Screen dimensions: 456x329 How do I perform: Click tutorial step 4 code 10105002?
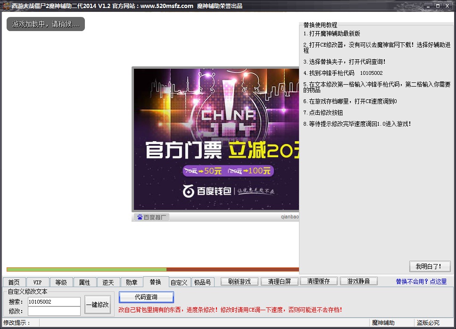[372, 73]
